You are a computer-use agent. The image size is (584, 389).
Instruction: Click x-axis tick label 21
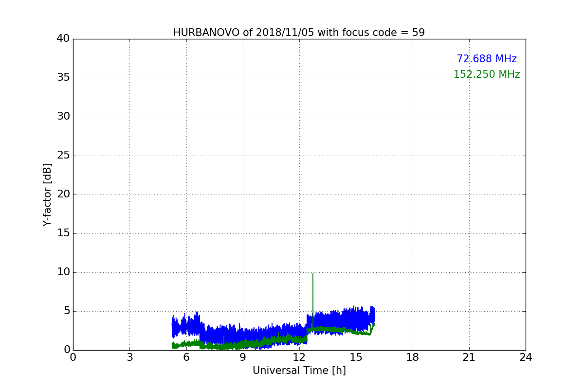[469, 357]
